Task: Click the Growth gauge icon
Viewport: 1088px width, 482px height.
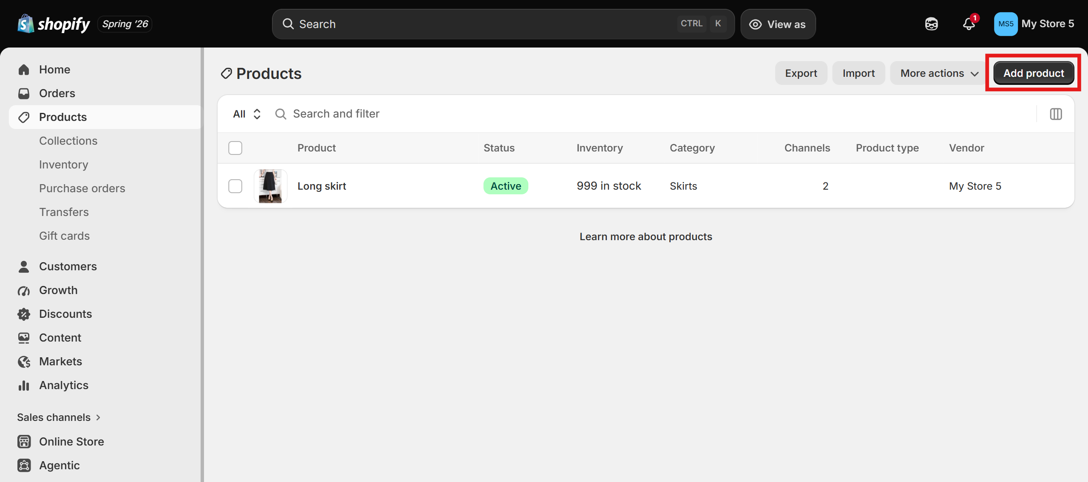Action: (x=24, y=291)
